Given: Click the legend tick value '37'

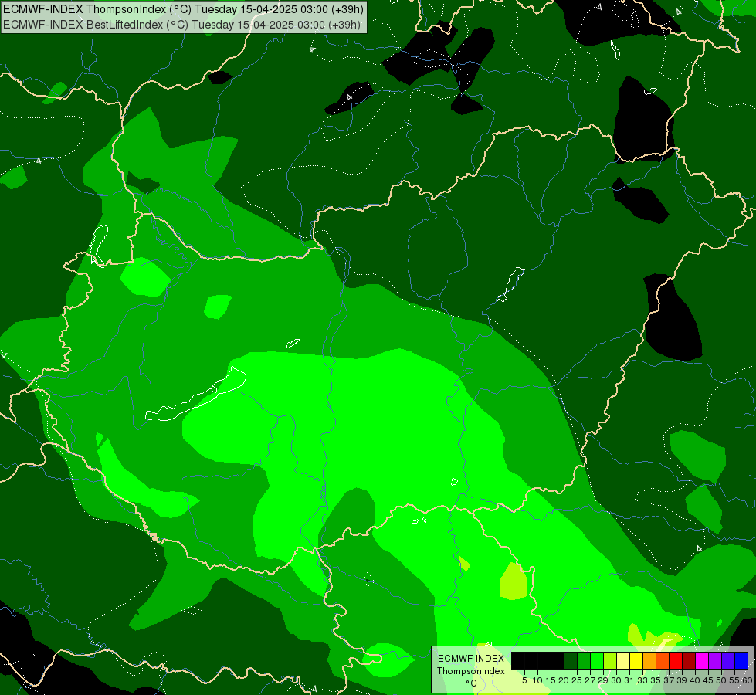Looking at the screenshot, I should tap(669, 680).
